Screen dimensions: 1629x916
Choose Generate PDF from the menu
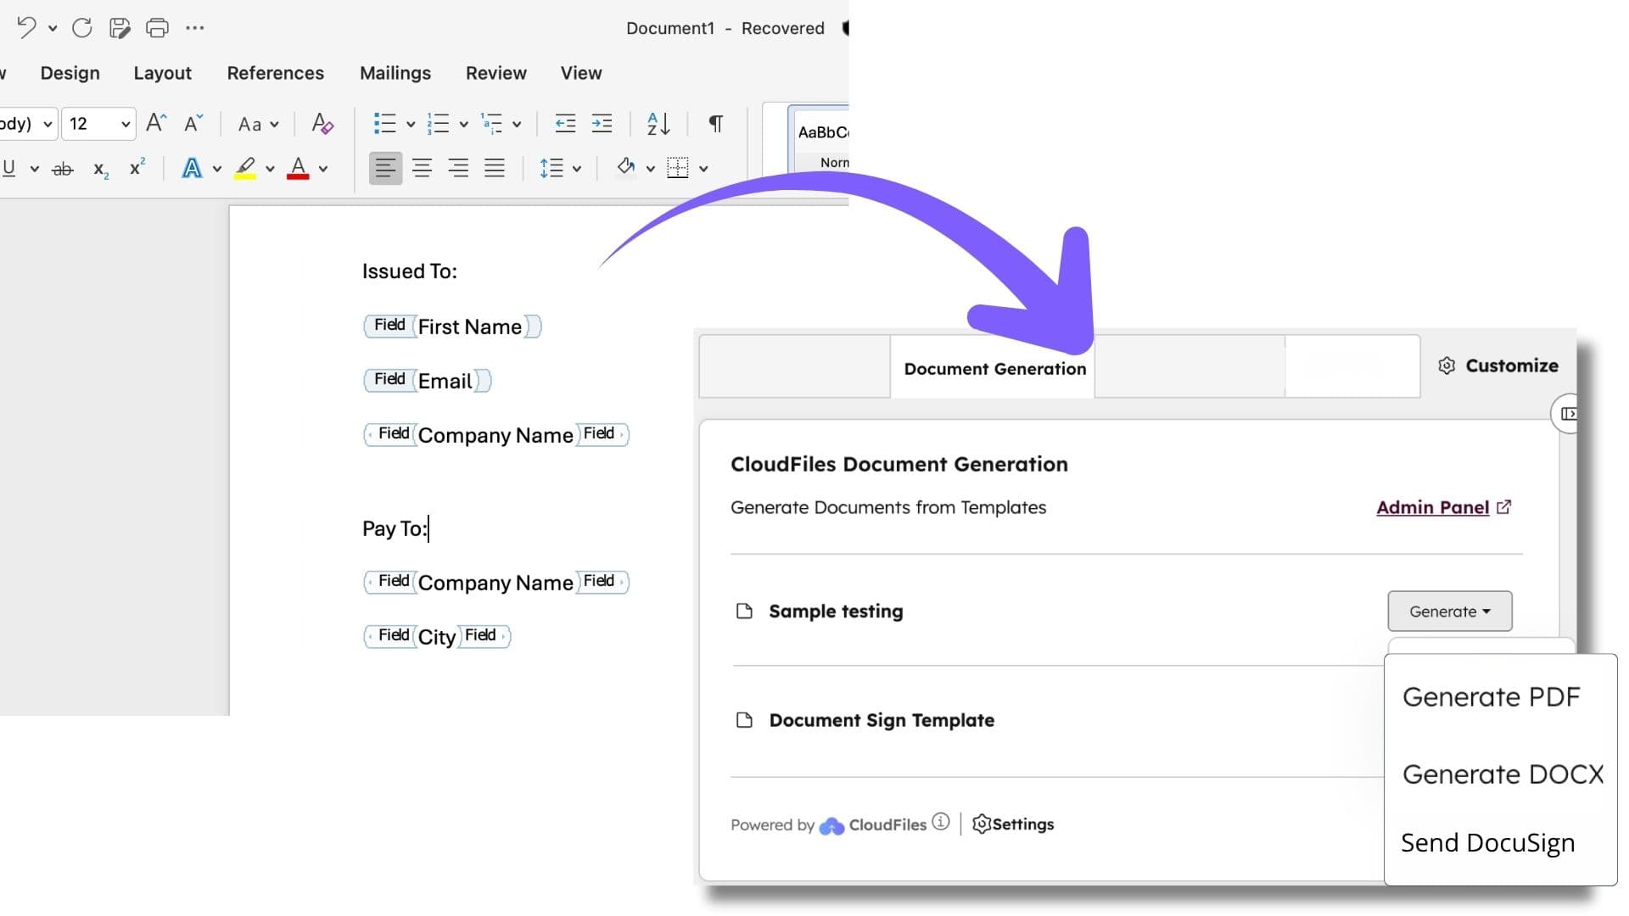1491,695
